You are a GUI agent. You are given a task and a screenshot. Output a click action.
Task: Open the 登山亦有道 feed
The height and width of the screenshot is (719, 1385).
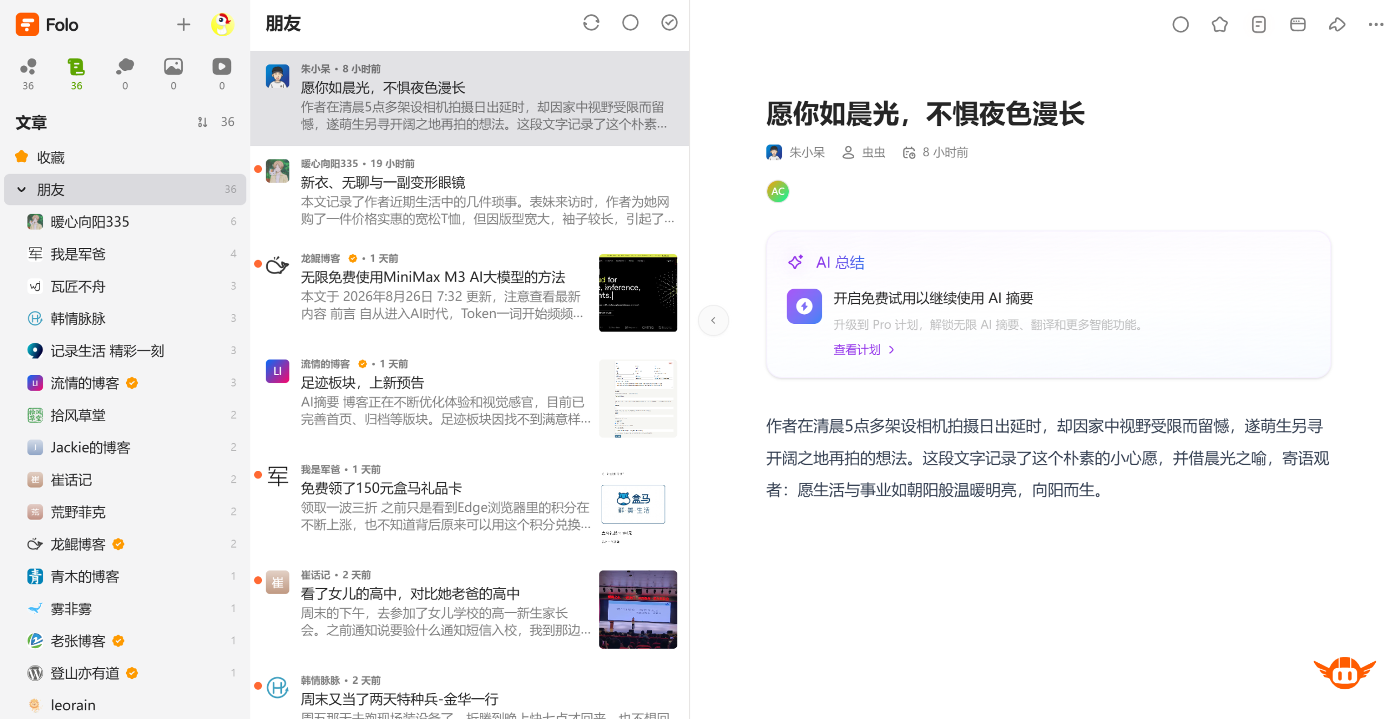(x=124, y=673)
